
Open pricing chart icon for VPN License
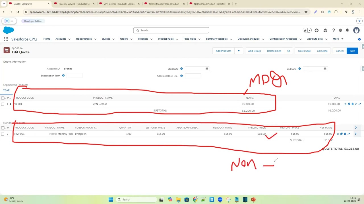point(360,104)
